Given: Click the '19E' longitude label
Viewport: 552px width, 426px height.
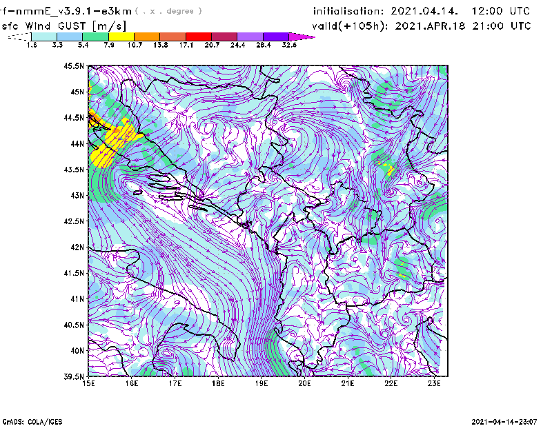Looking at the screenshot, I should pos(262,383).
